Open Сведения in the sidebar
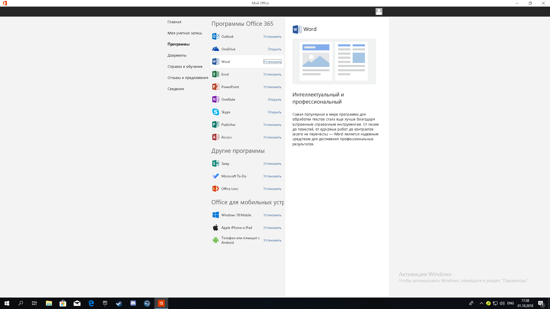Viewport: 550px width, 309px height. [176, 89]
